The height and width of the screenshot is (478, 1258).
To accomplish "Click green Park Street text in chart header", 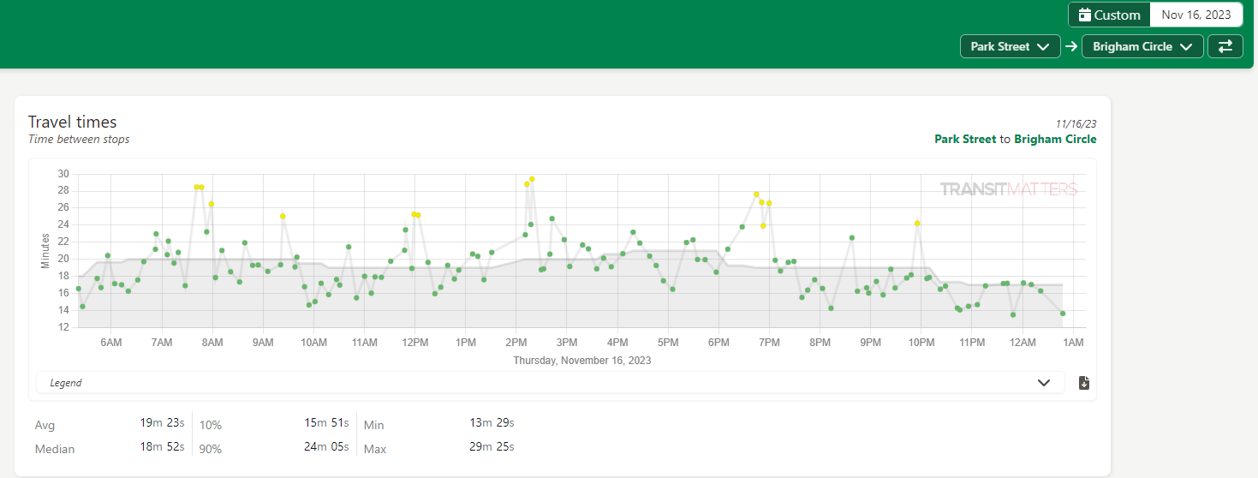I will pyautogui.click(x=965, y=139).
